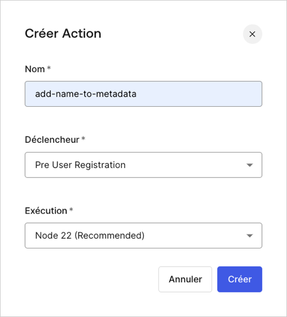
Task: Click the Nom text input field
Action: click(x=143, y=94)
